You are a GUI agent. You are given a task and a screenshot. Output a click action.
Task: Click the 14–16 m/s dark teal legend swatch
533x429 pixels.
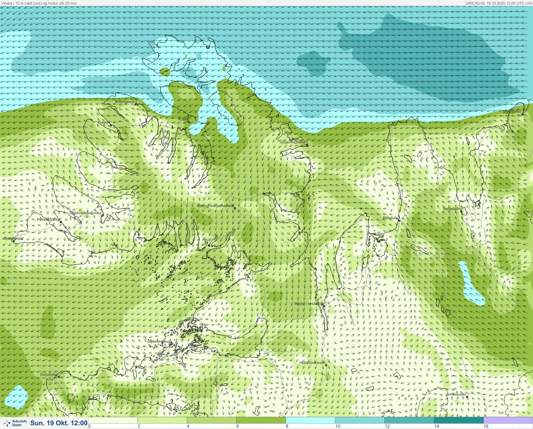[458, 420]
